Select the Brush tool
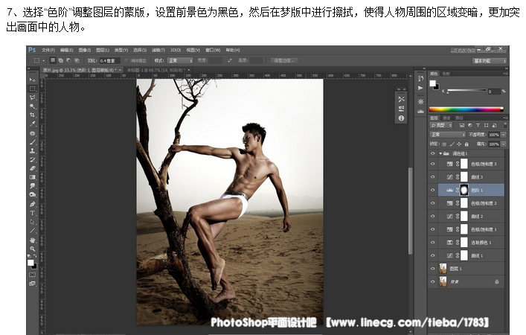This screenshot has height=335, width=526. point(32,142)
